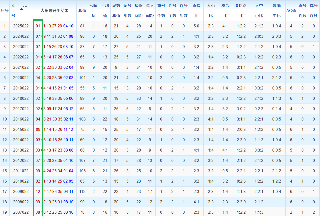Image resolution: width=321 pixels, height=216 pixels.
Task: Select 极限间距 value 33 in row 2018022
Action: (x=139, y=98)
